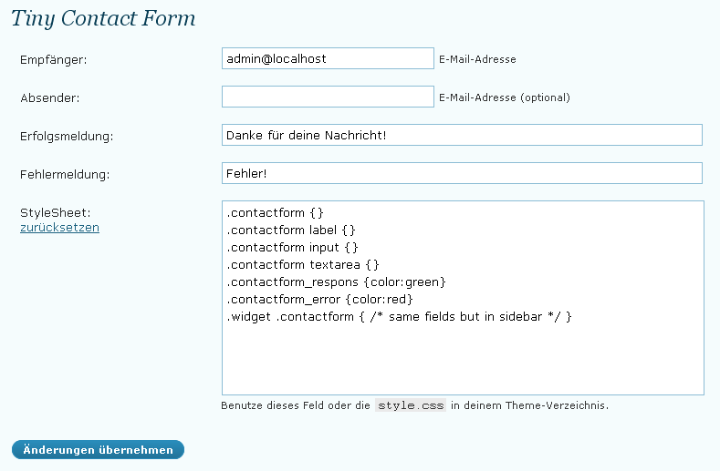Click the Absender label
This screenshot has height=471, width=720.
pos(49,97)
